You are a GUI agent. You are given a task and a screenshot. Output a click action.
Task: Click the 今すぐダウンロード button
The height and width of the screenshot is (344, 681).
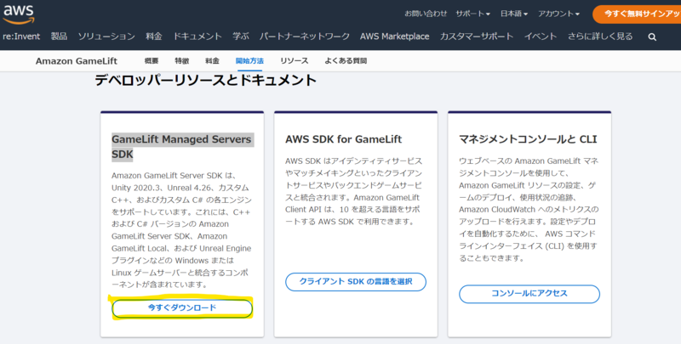coord(182,308)
